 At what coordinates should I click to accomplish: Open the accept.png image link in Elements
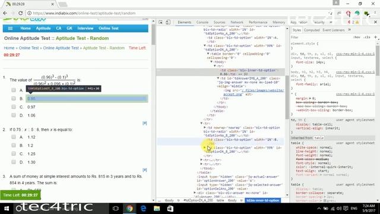click(x=254, y=92)
